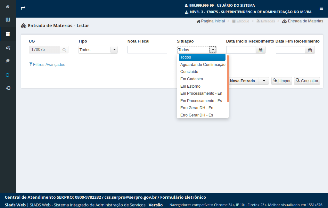Screen dimensions: 328x208
Task: Open Filtros Avançados link
Action: pyautogui.click(x=47, y=64)
